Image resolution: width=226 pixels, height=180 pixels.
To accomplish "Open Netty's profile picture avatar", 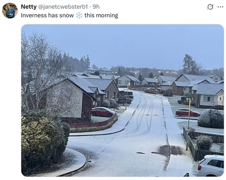I will (10, 11).
